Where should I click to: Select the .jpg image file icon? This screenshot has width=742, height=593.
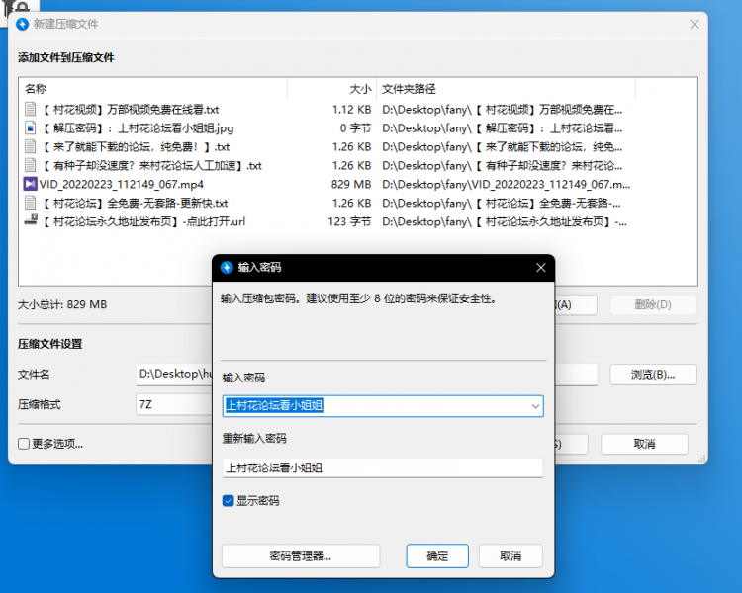click(x=31, y=127)
